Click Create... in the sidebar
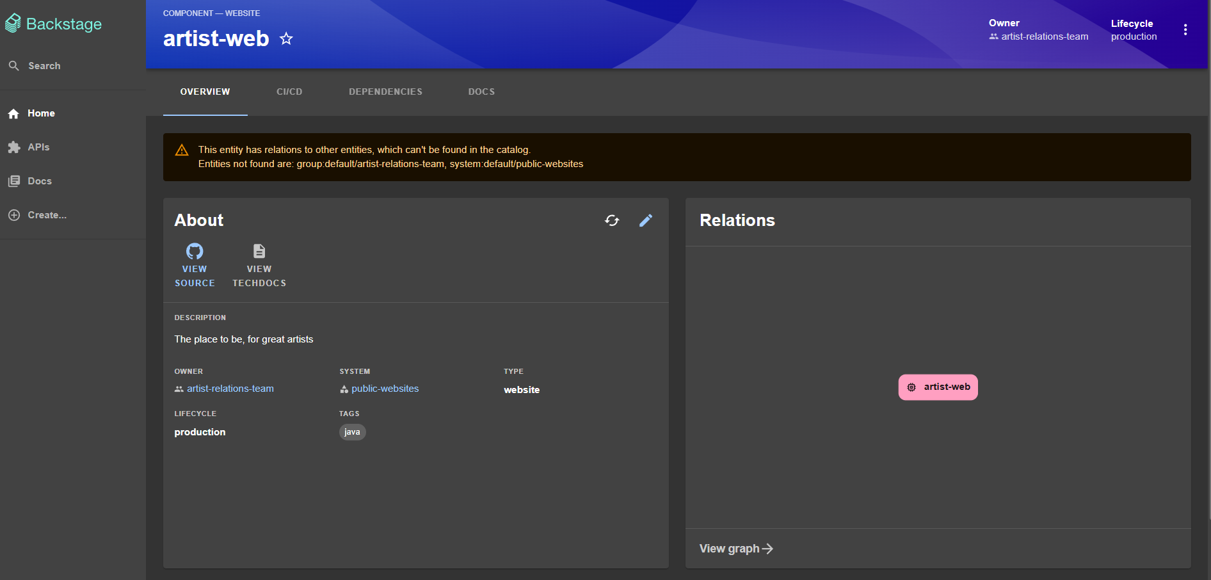This screenshot has height=580, width=1211. click(x=47, y=215)
